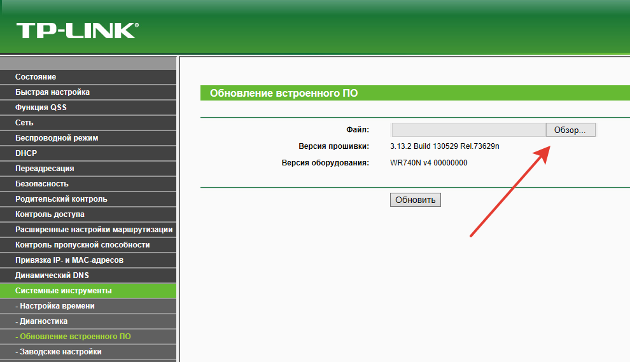The width and height of the screenshot is (630, 362).
Task: Click the Обзор... browse button
Action: 571,130
